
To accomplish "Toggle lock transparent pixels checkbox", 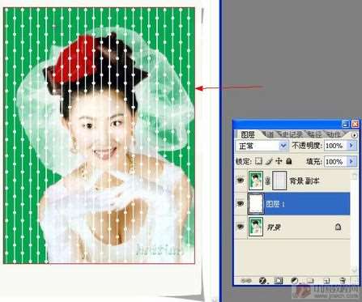I will (259, 161).
